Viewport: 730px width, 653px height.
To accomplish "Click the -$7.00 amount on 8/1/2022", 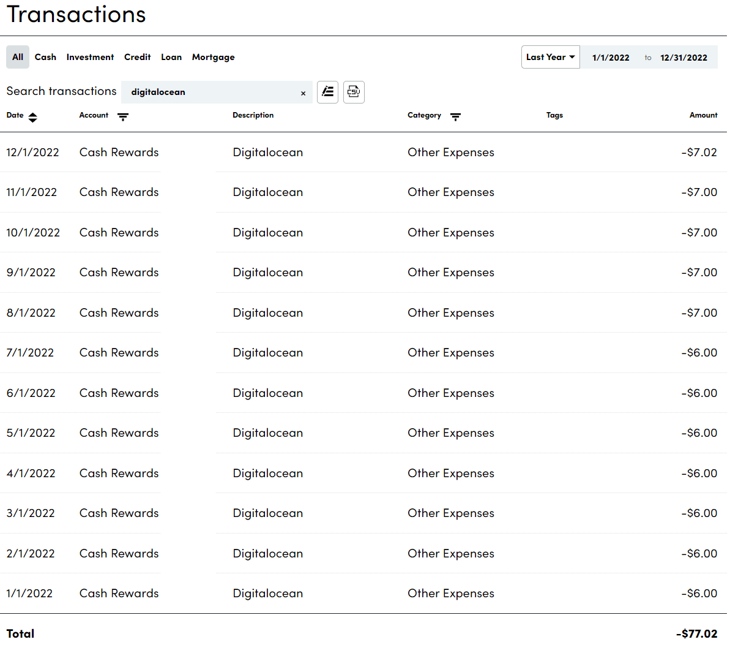I will coord(699,313).
